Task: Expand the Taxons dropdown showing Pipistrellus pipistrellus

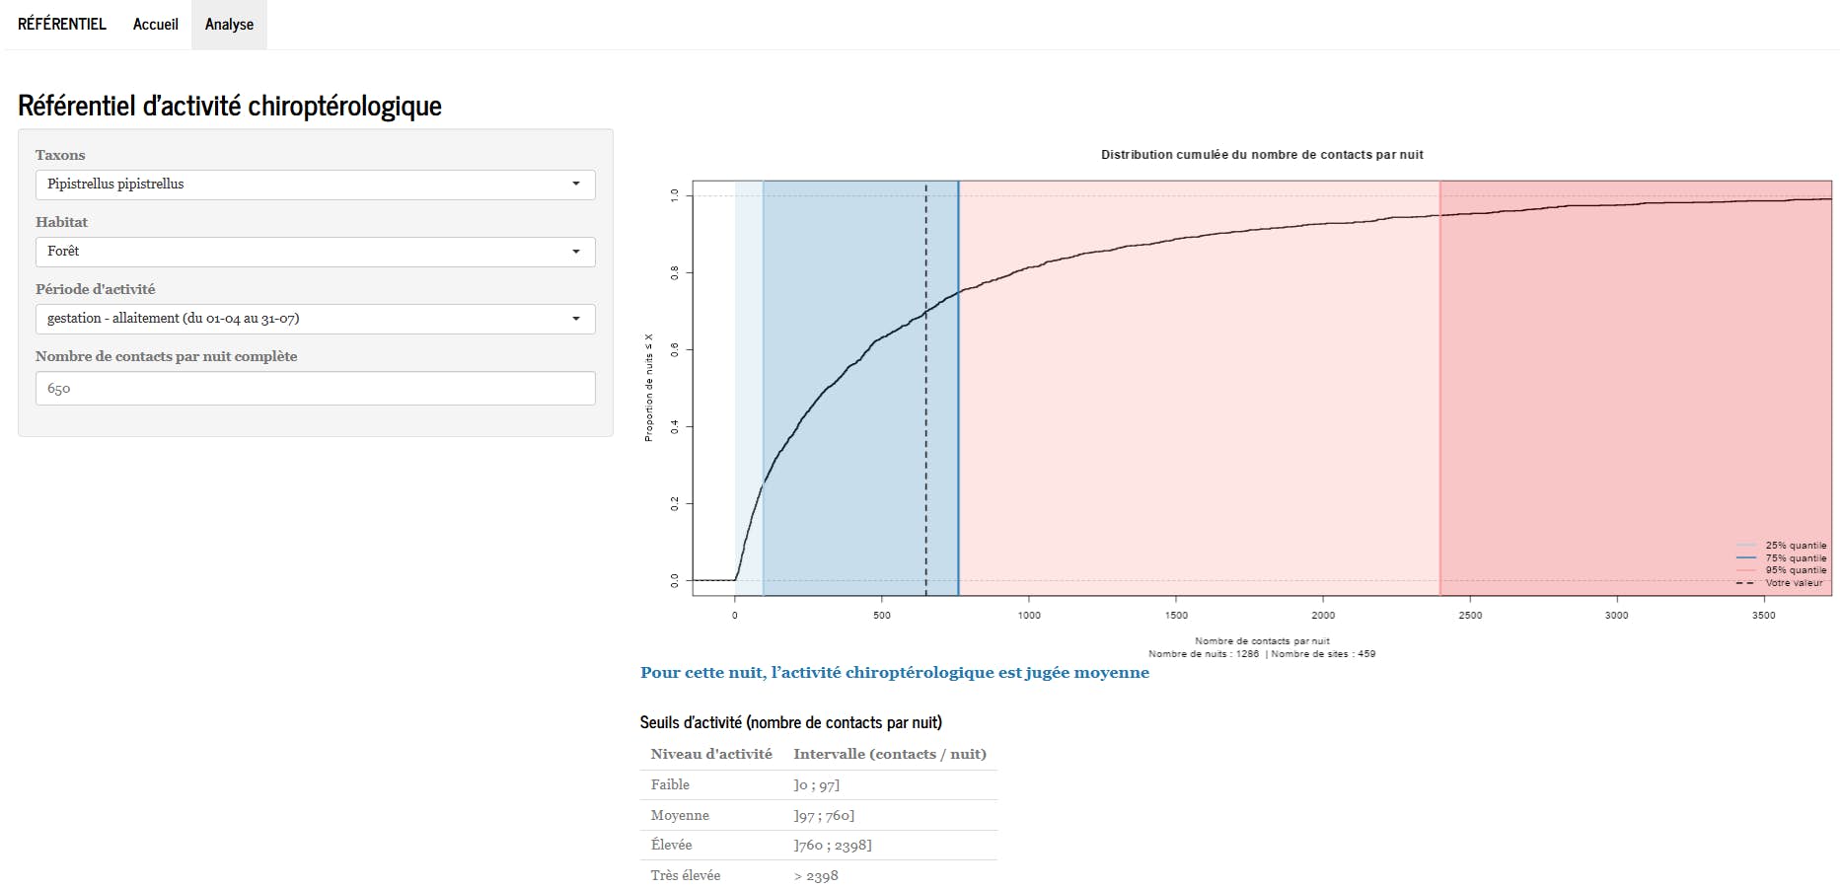Action: (x=315, y=185)
